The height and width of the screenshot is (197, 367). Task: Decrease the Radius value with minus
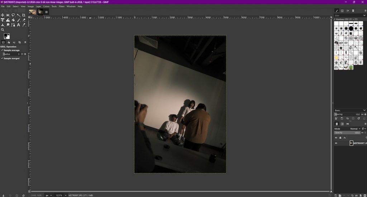click(x=22, y=54)
